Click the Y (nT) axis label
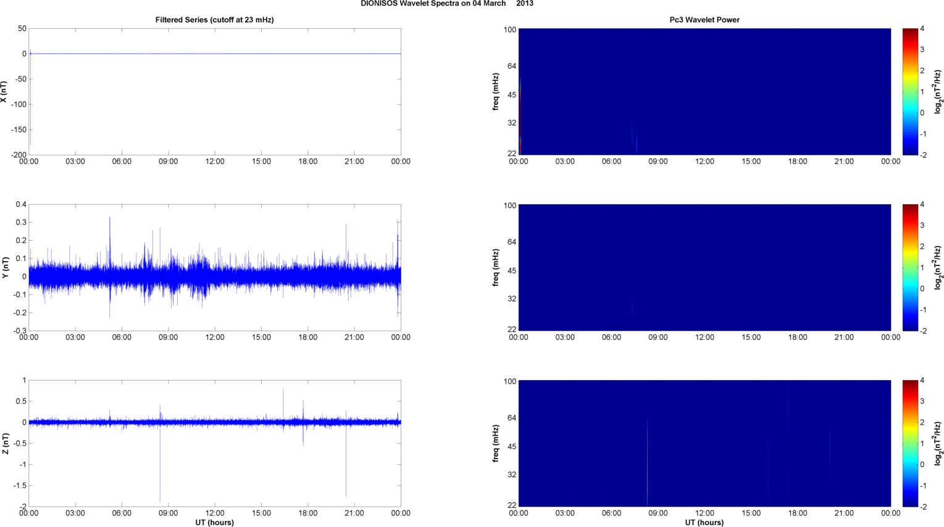 pos(4,268)
